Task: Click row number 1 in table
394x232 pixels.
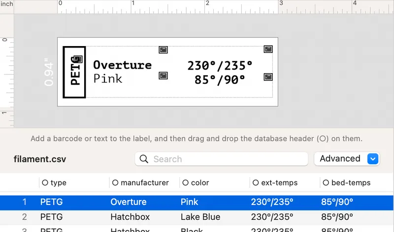Action: click(24, 202)
